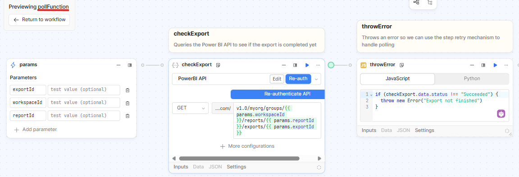The width and height of the screenshot is (519, 177).
Task: Click the ....com/ base URL label
Action: tap(223, 108)
